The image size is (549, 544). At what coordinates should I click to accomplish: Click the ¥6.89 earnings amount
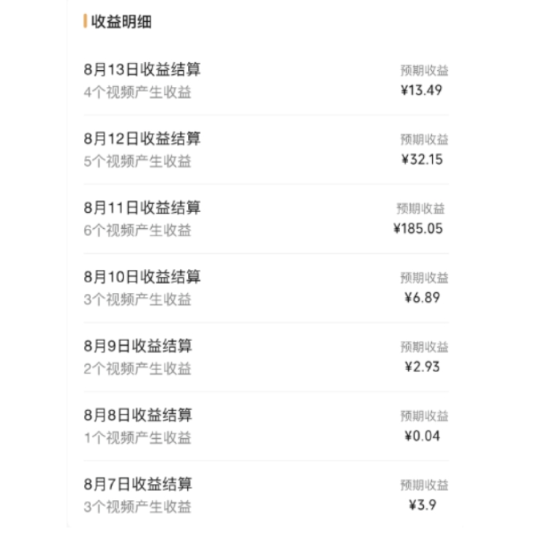pos(422,298)
